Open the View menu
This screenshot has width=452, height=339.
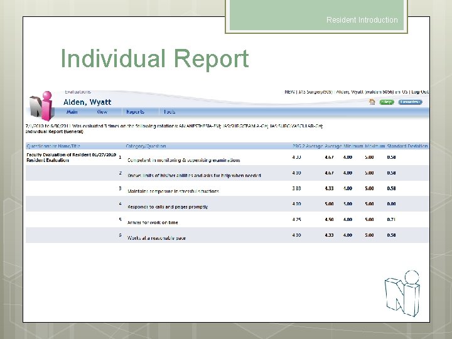click(x=102, y=112)
